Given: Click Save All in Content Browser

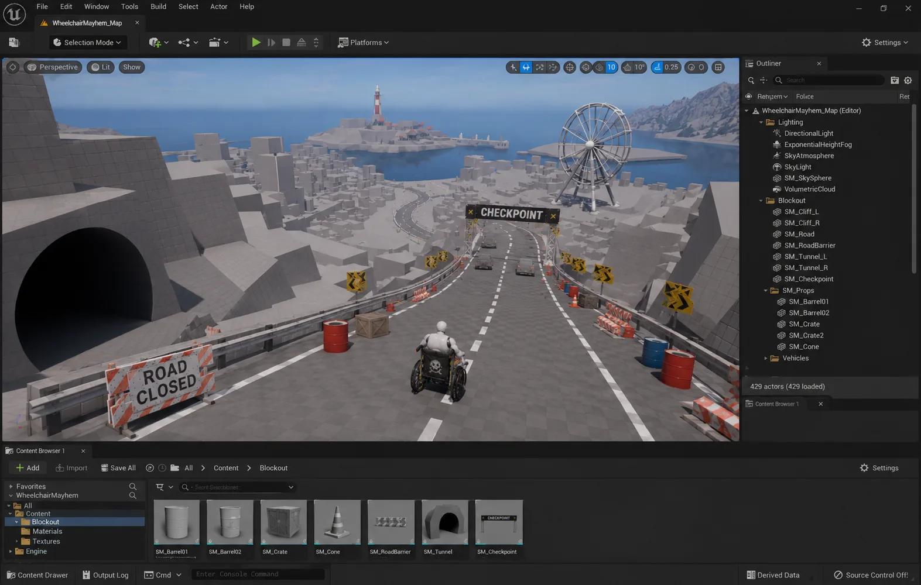Looking at the screenshot, I should [x=118, y=468].
